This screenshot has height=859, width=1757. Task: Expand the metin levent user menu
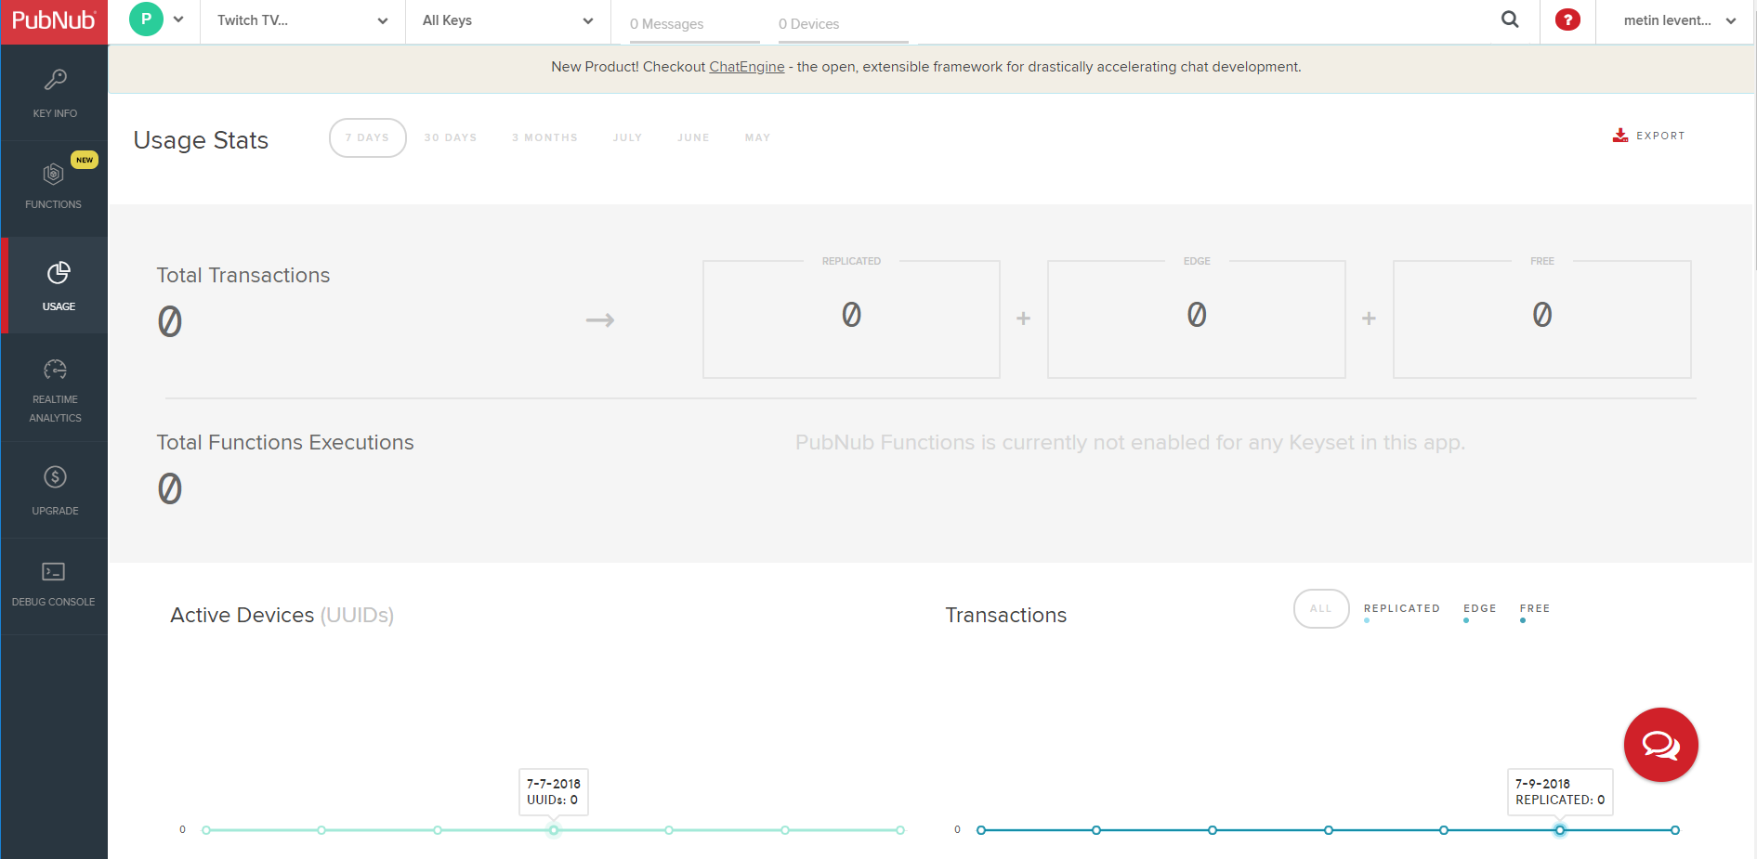pos(1679,20)
